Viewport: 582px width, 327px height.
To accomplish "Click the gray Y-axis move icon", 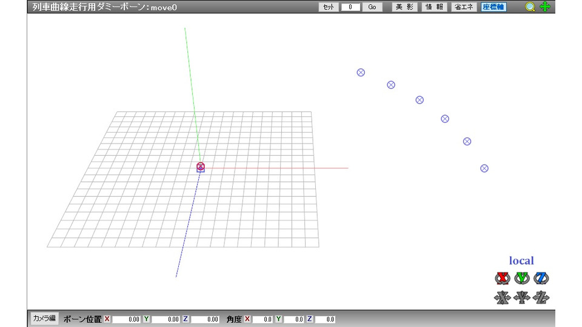I will coord(521,297).
